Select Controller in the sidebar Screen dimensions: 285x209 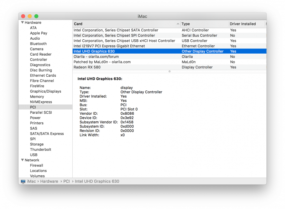(x=38, y=60)
